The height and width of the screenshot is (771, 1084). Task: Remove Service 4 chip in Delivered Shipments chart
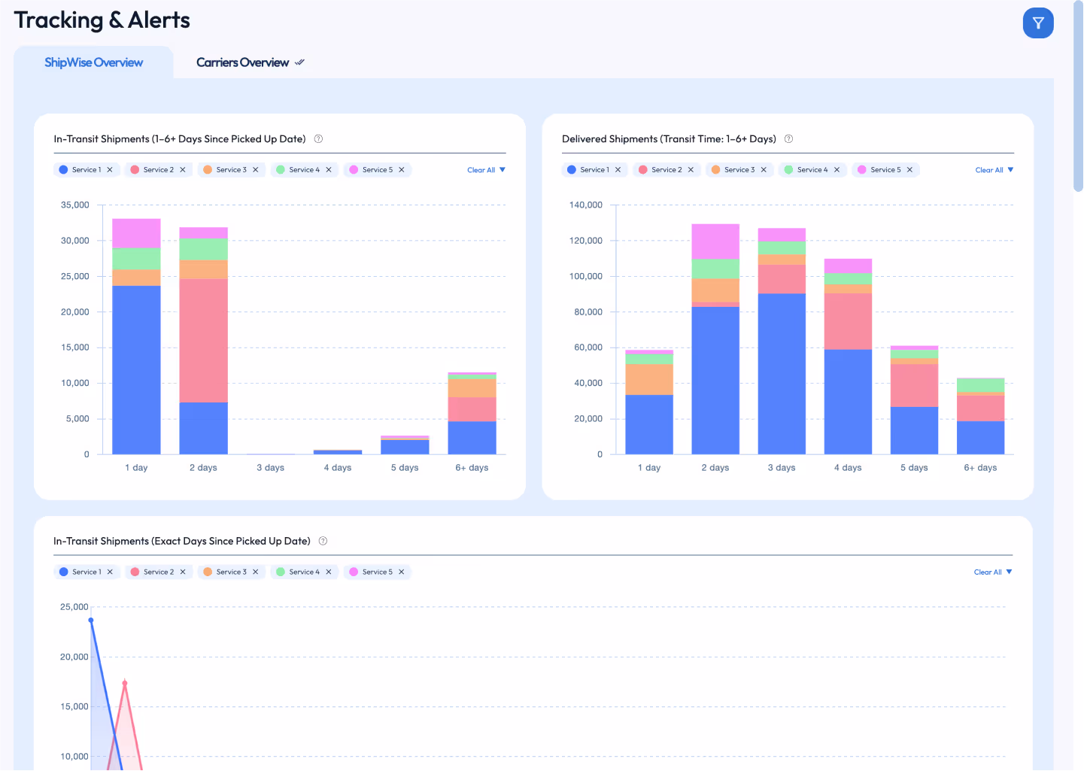[837, 170]
